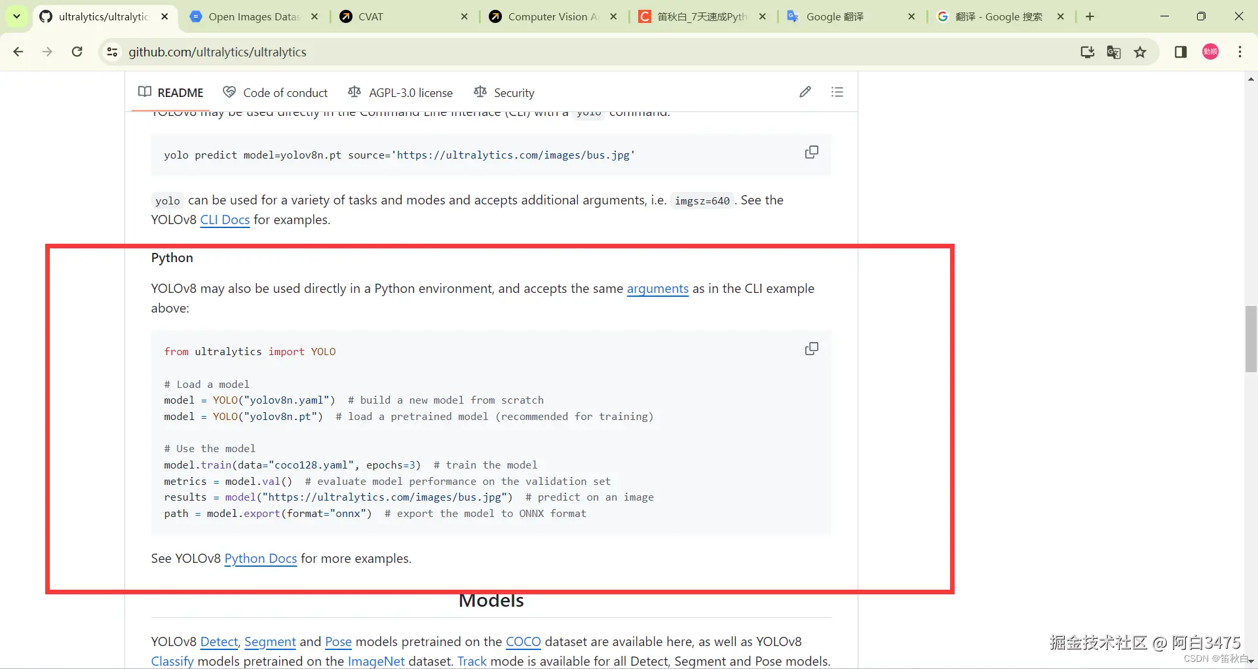Open the ImageNet dataset link

[376, 661]
